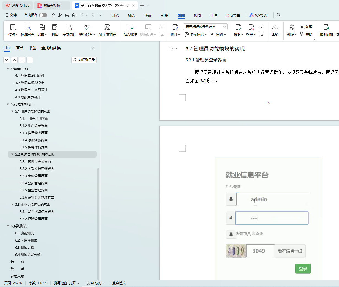Jump to 5.3.1 发布招聘信息界面 heading
Screen dimensions: 339x287
37,212
